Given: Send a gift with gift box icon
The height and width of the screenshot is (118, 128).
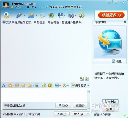Looking at the screenshot, I should [x=50, y=85].
